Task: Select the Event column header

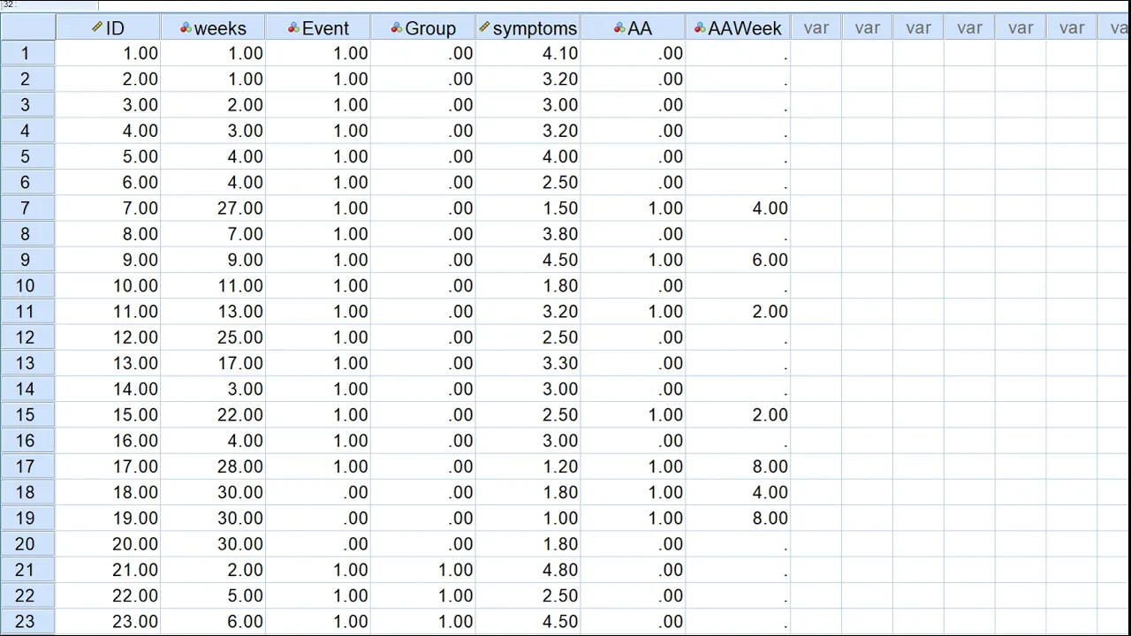Action: (318, 28)
